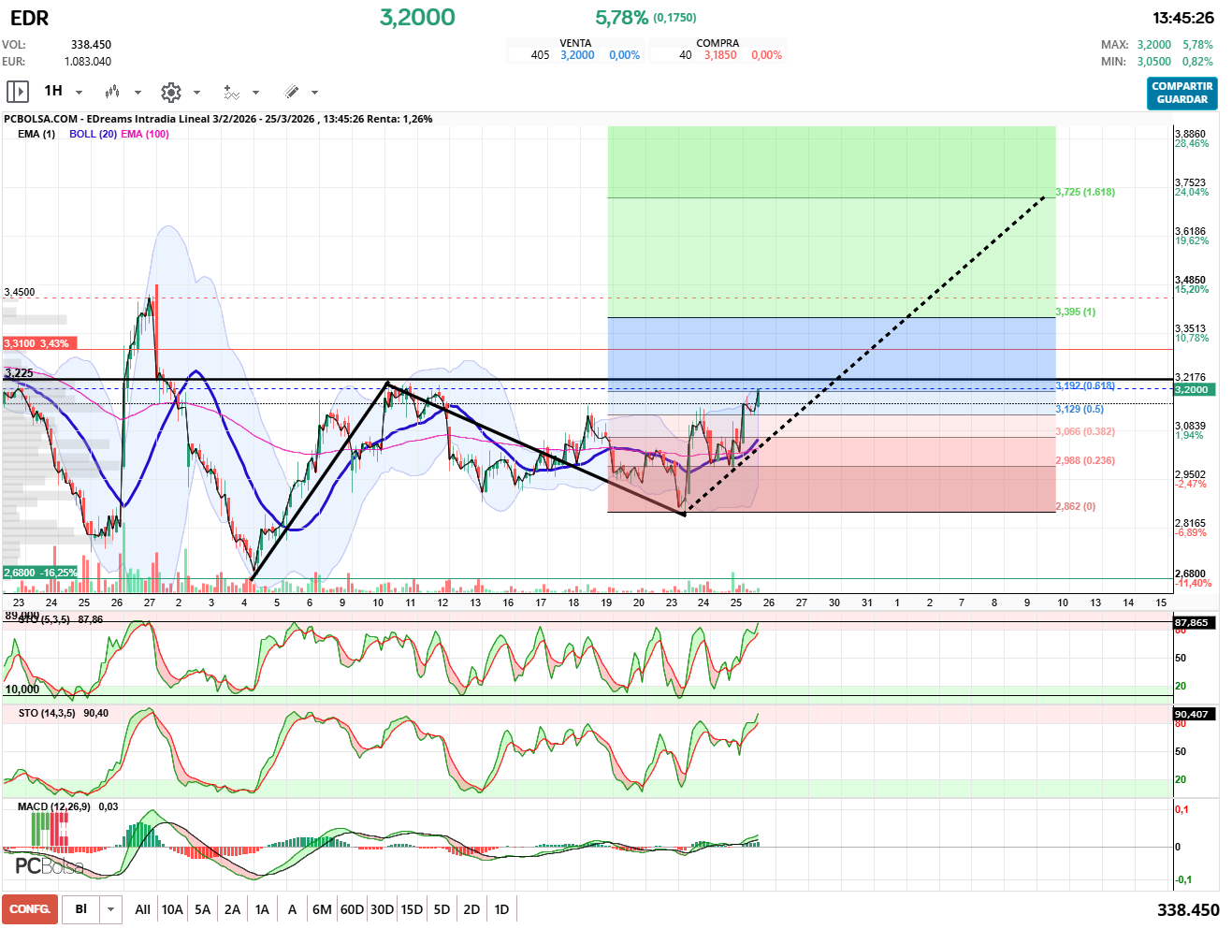Open chart settings gear icon
Screen dimensions: 1232x929
click(170, 92)
